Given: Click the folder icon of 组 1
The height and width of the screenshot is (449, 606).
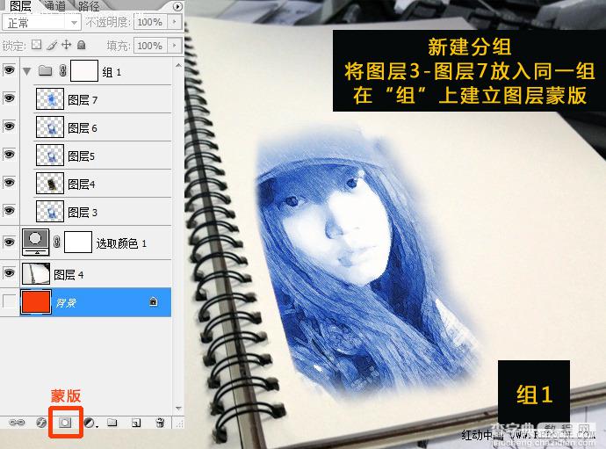Looking at the screenshot, I should (46, 71).
